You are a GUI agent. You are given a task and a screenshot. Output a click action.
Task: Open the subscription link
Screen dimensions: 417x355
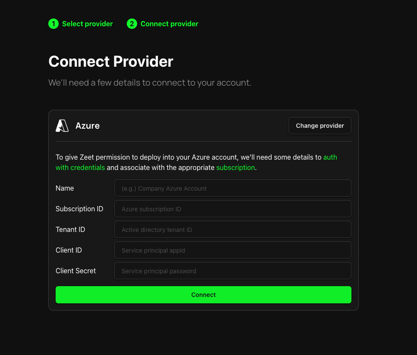(x=235, y=168)
